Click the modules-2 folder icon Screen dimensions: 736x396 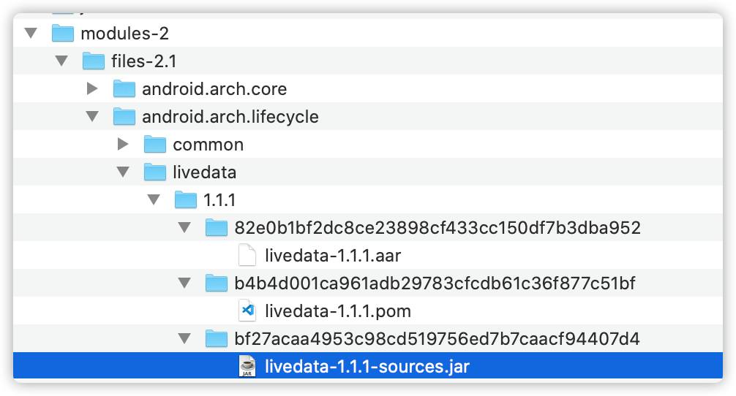tap(64, 33)
